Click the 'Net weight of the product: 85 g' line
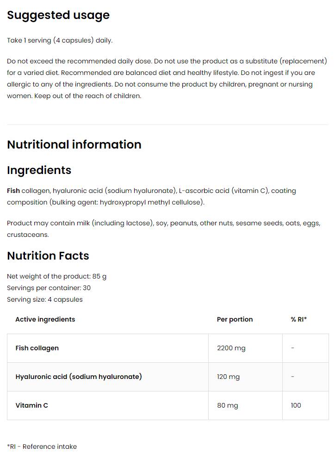This screenshot has height=459, width=335. 56,276
